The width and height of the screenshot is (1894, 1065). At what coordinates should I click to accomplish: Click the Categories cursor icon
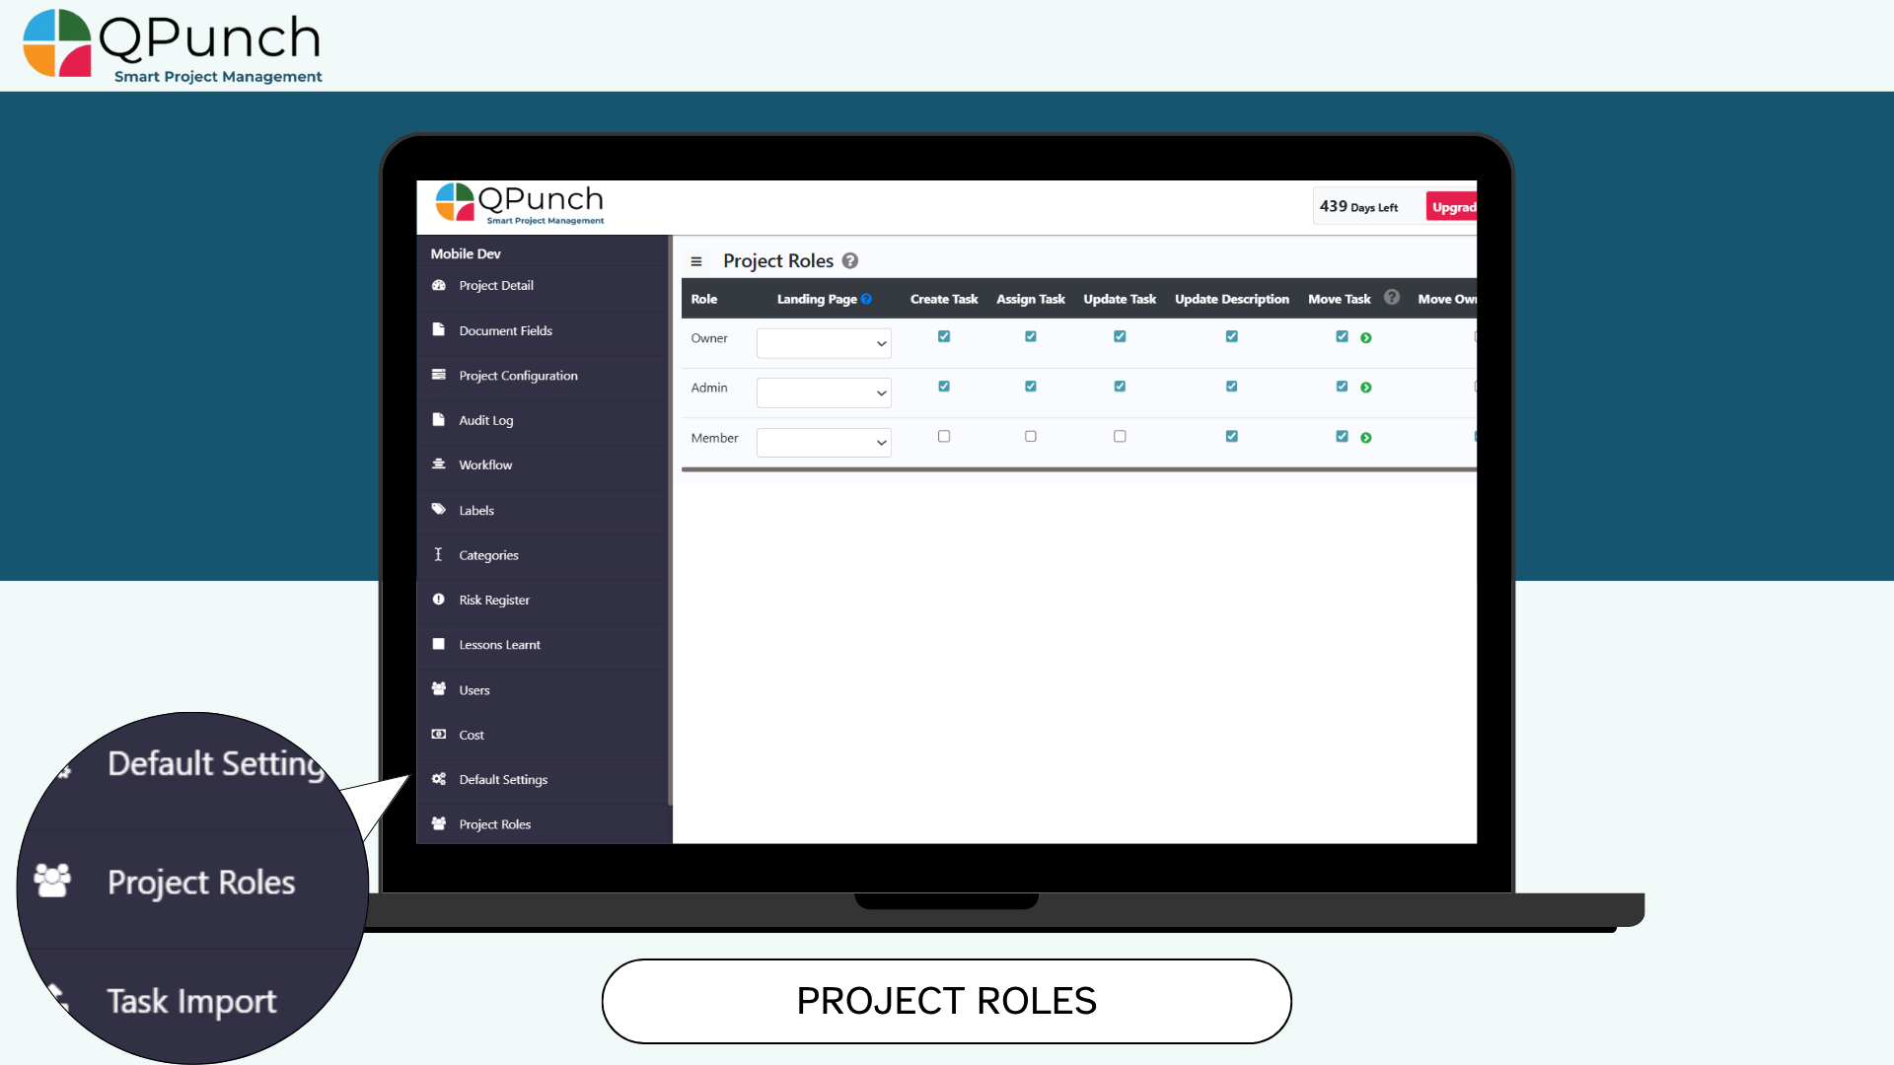438,554
